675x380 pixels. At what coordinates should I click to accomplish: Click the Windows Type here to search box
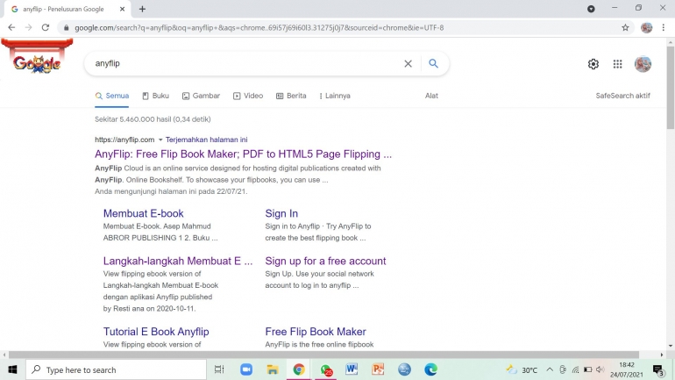(117, 369)
